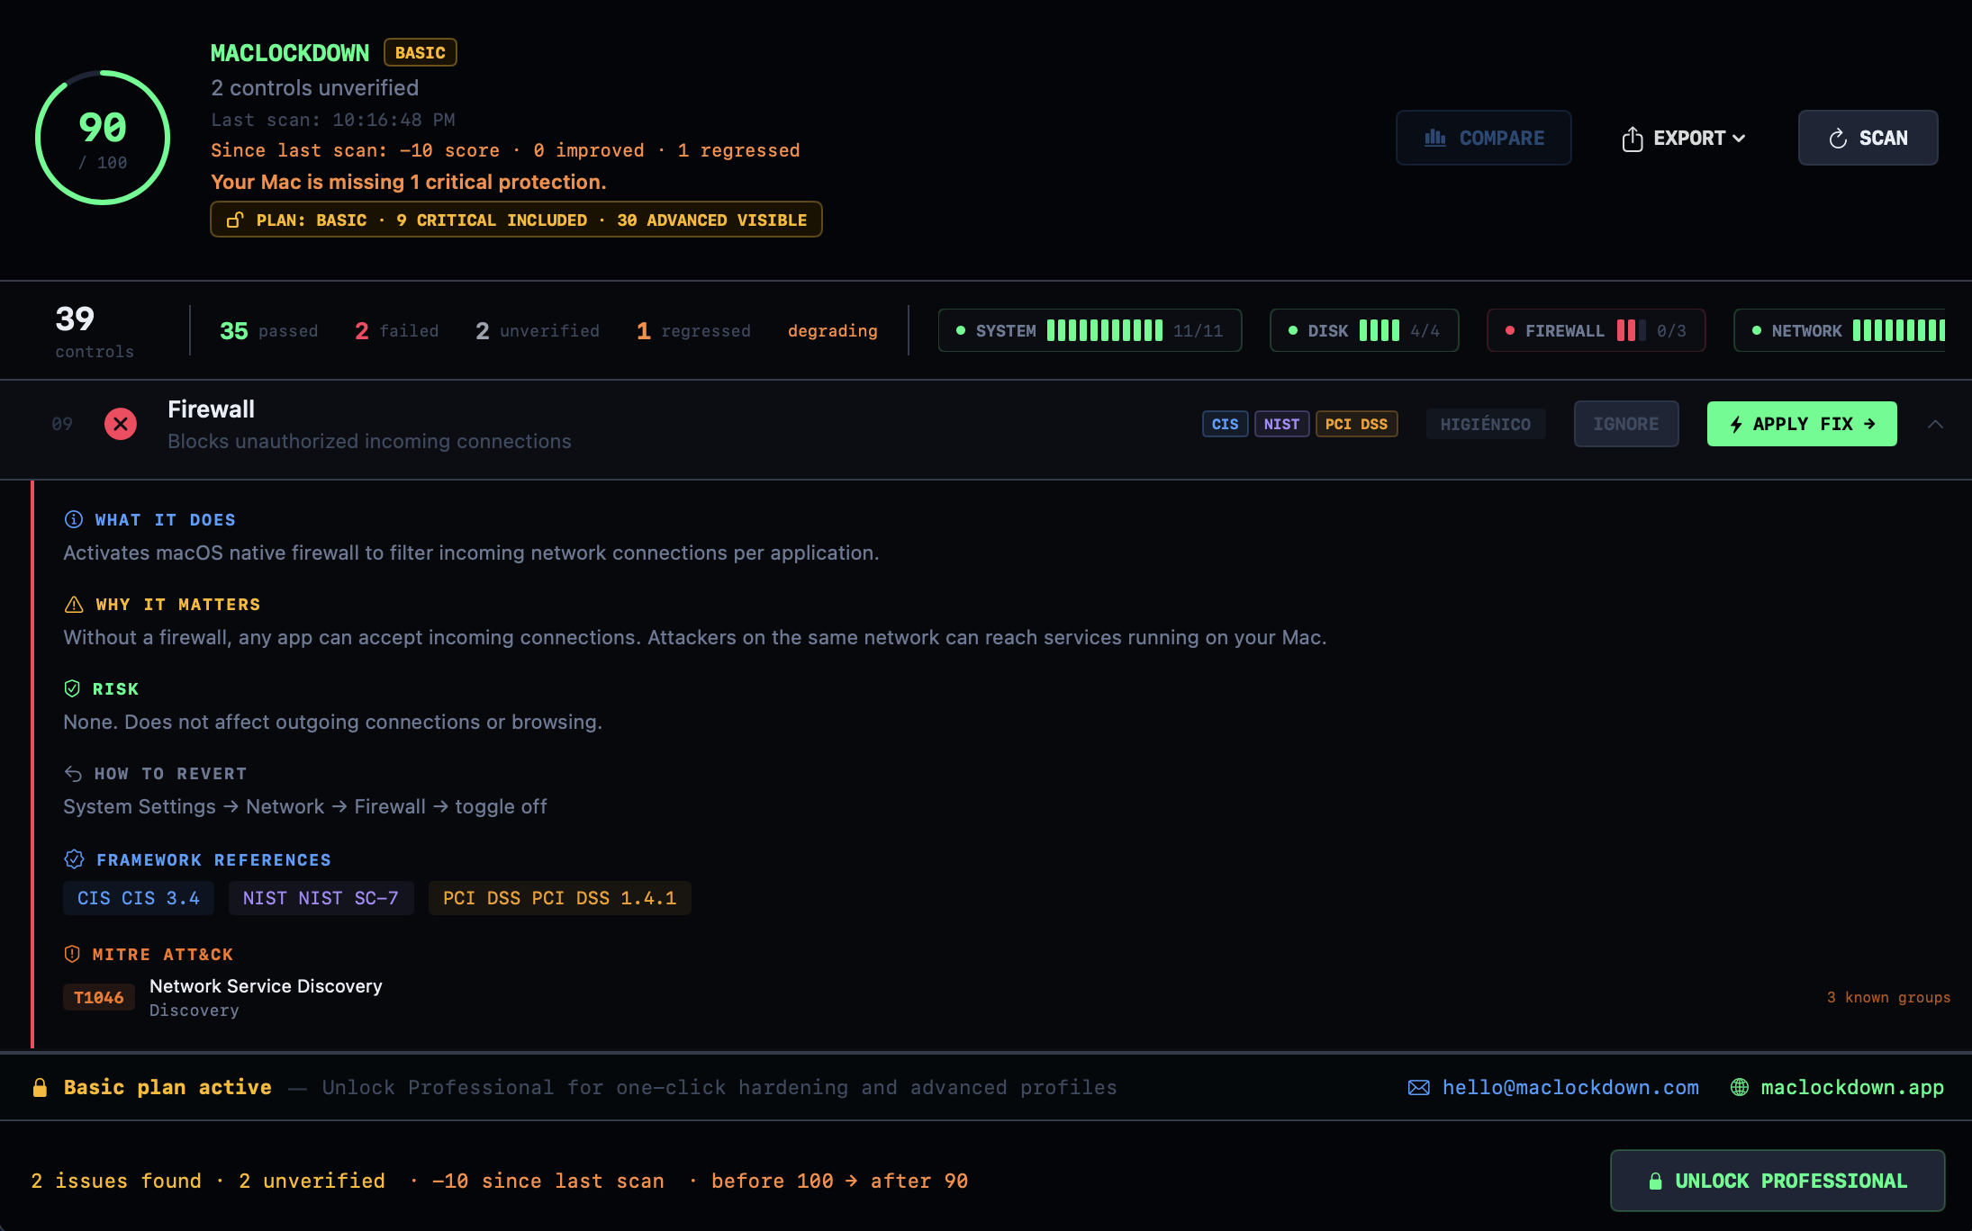
Task: Click the unlocked padlock icon in plan banner
Action: pyautogui.click(x=235, y=220)
